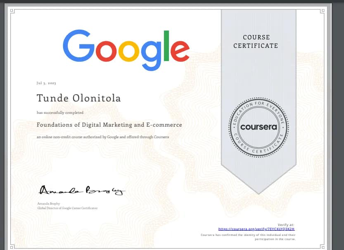Screen dimensions: 344x250
Task: Open the coursera.org verify link
Action: 256,229
